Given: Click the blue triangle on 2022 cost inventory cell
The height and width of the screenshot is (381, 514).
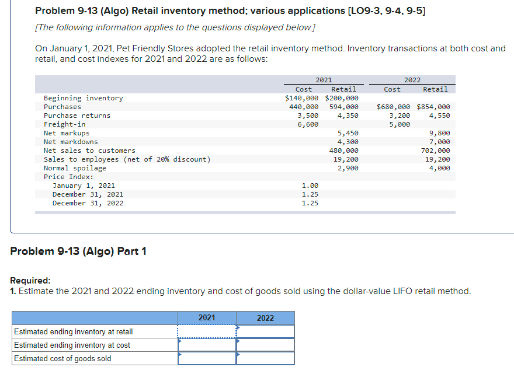Looking at the screenshot, I should click(238, 341).
